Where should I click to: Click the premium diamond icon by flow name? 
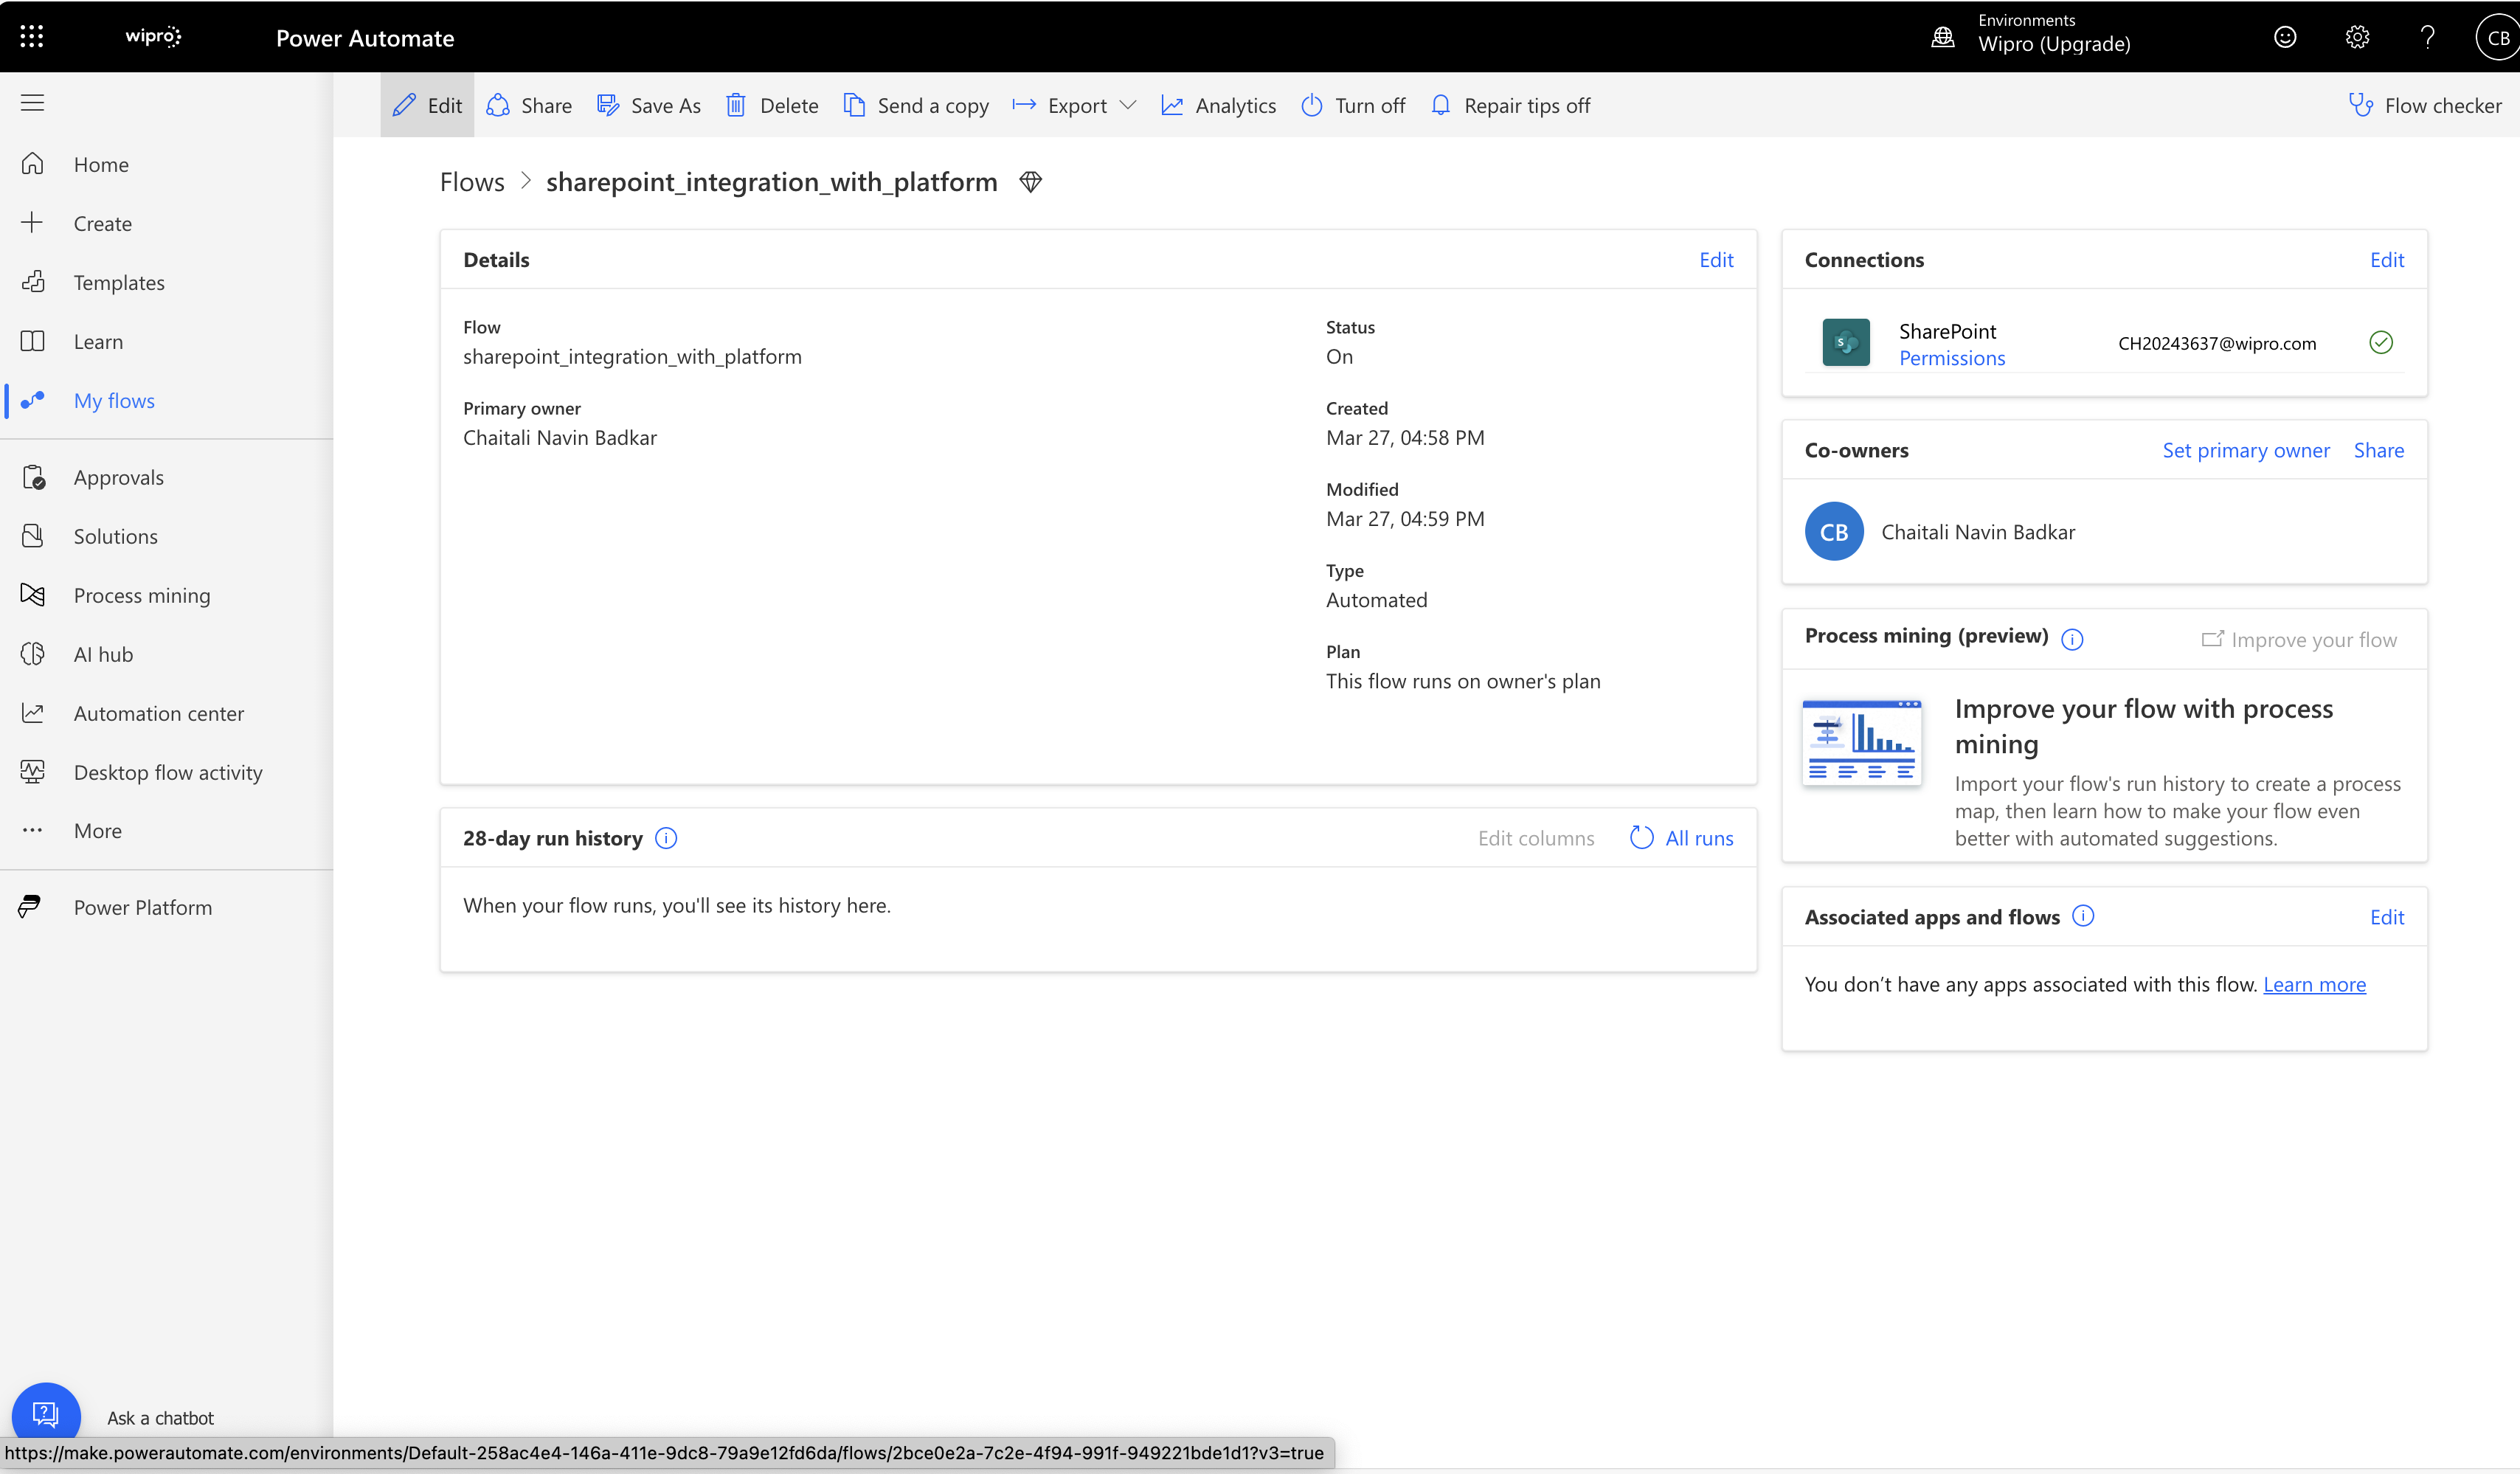pyautogui.click(x=1031, y=182)
